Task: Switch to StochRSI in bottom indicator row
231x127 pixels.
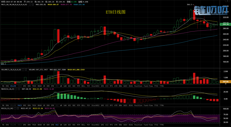Action: click(95, 125)
